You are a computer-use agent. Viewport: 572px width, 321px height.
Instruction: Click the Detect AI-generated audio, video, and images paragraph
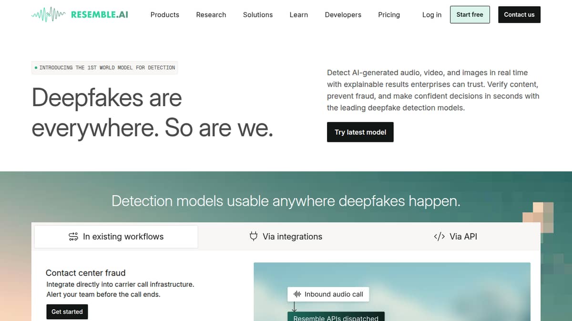tap(433, 90)
